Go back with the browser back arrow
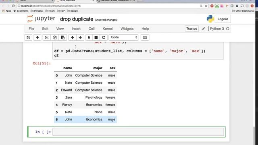Image resolution: width=258 pixels, height=145 pixels. click(3, 6)
